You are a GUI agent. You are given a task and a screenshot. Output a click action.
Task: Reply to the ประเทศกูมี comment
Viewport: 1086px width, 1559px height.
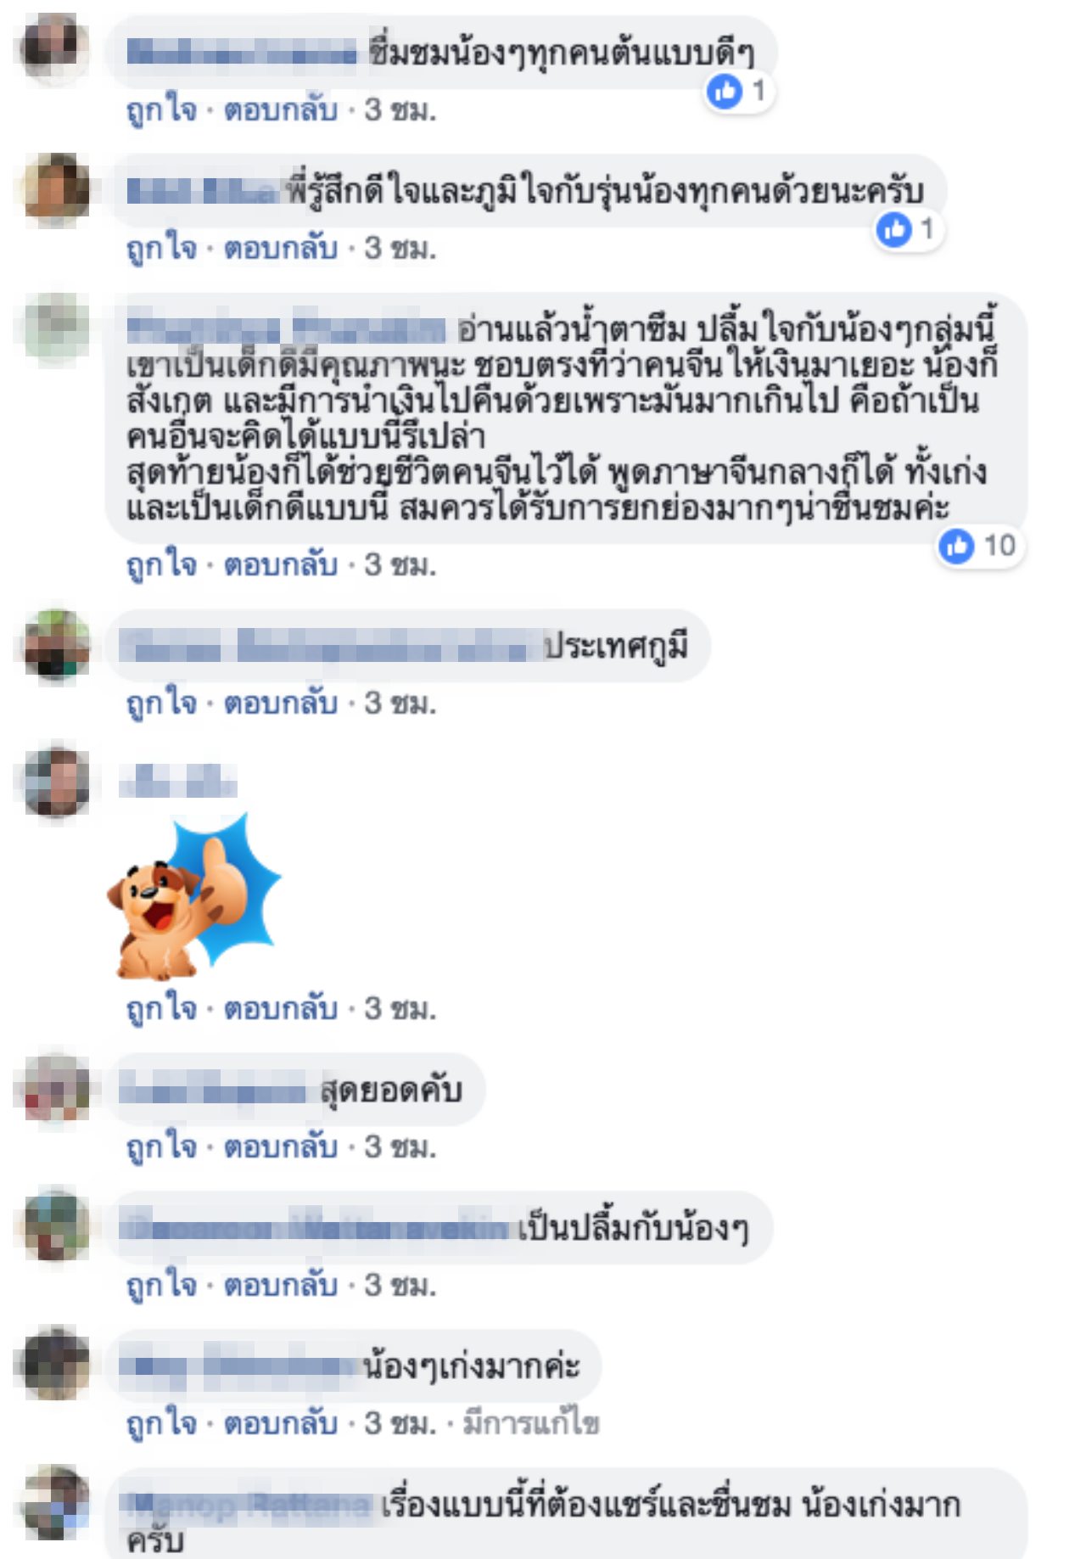click(281, 704)
